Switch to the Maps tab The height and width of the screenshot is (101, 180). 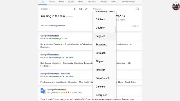point(81,2)
